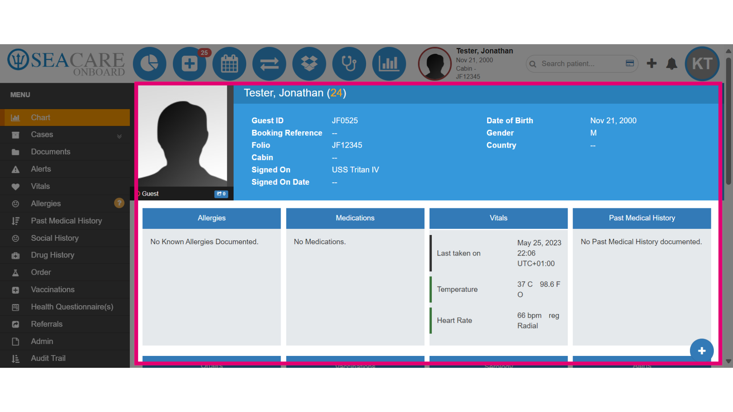Click the Allergies card header
The height and width of the screenshot is (412, 733).
click(212, 218)
